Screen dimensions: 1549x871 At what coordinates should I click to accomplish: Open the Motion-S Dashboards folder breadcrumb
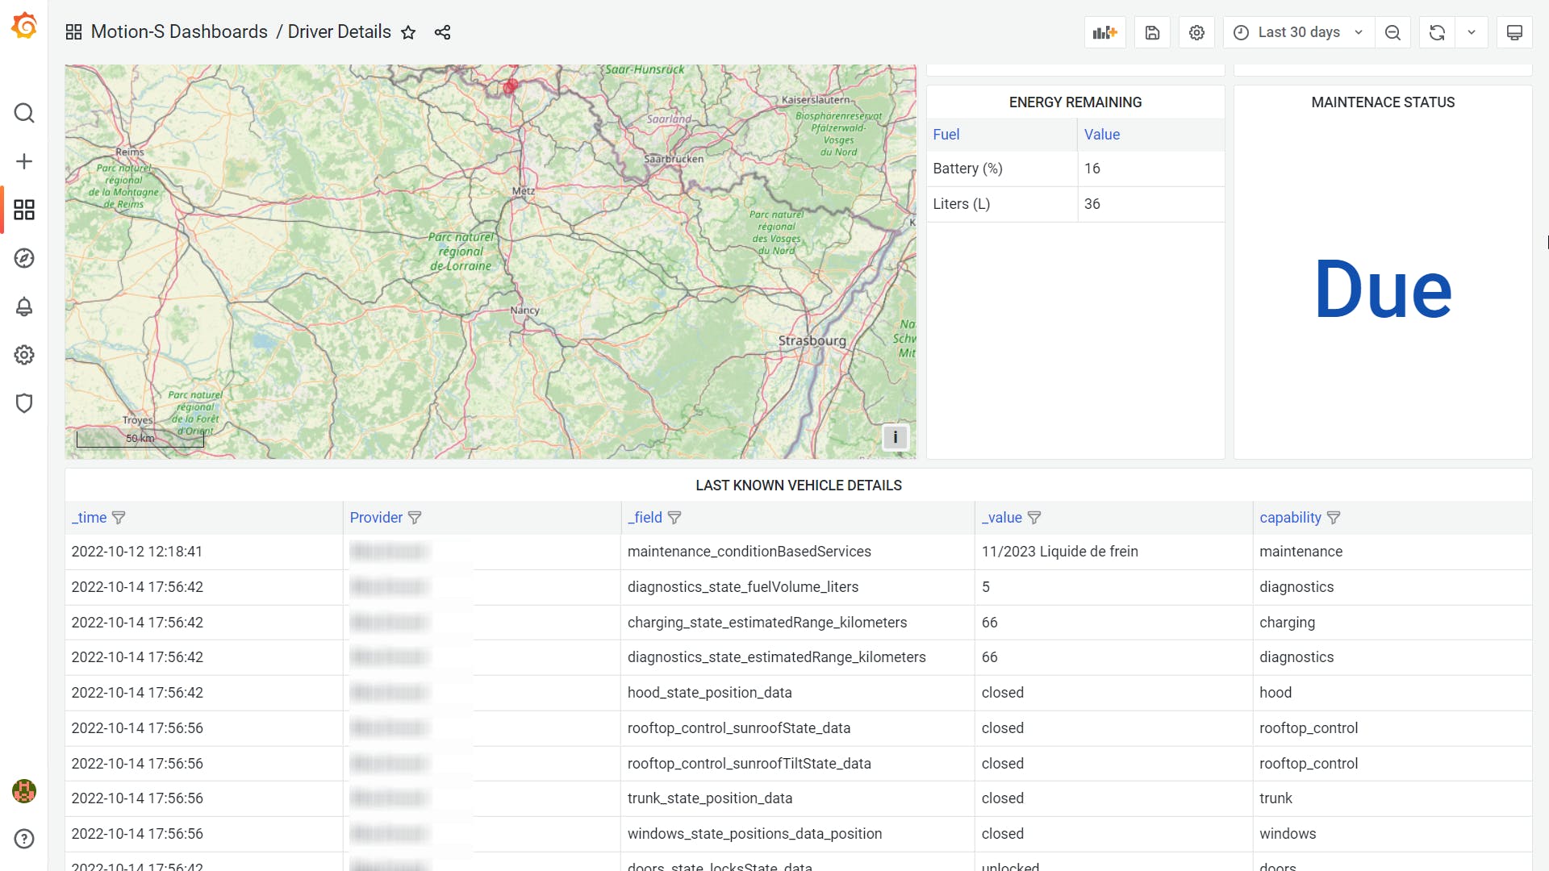point(178,32)
